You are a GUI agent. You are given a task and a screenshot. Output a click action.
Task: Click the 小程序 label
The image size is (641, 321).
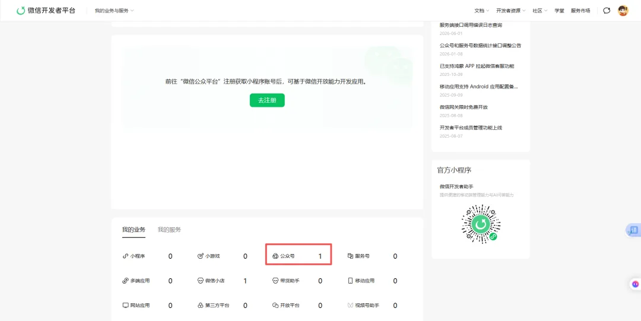click(x=138, y=256)
